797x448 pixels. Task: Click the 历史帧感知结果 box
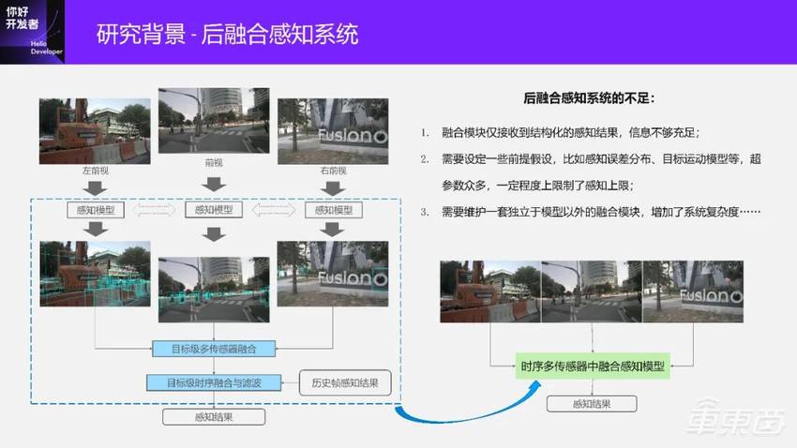[344, 381]
